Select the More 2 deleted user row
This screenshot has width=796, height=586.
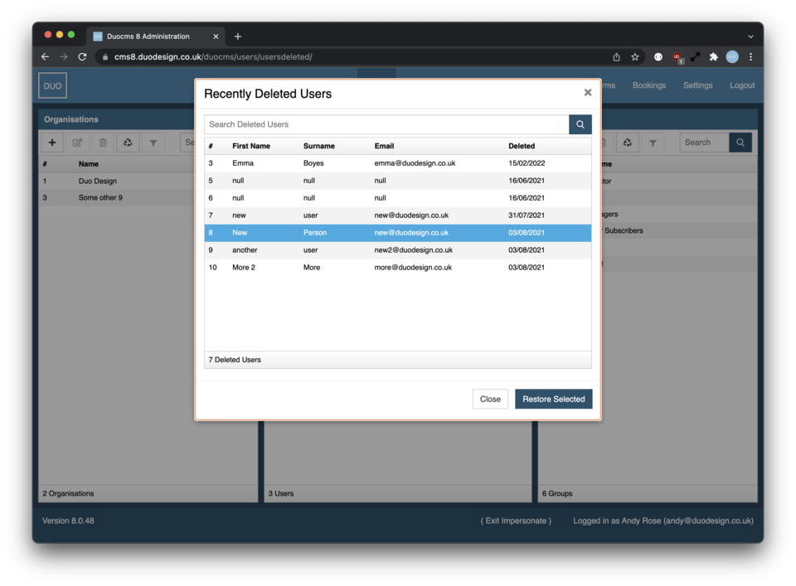[x=398, y=268]
